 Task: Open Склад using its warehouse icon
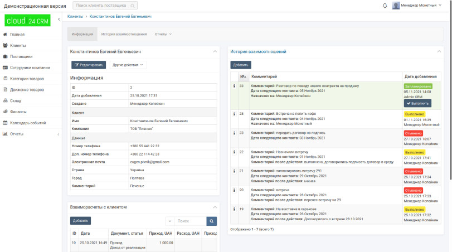click(6, 100)
